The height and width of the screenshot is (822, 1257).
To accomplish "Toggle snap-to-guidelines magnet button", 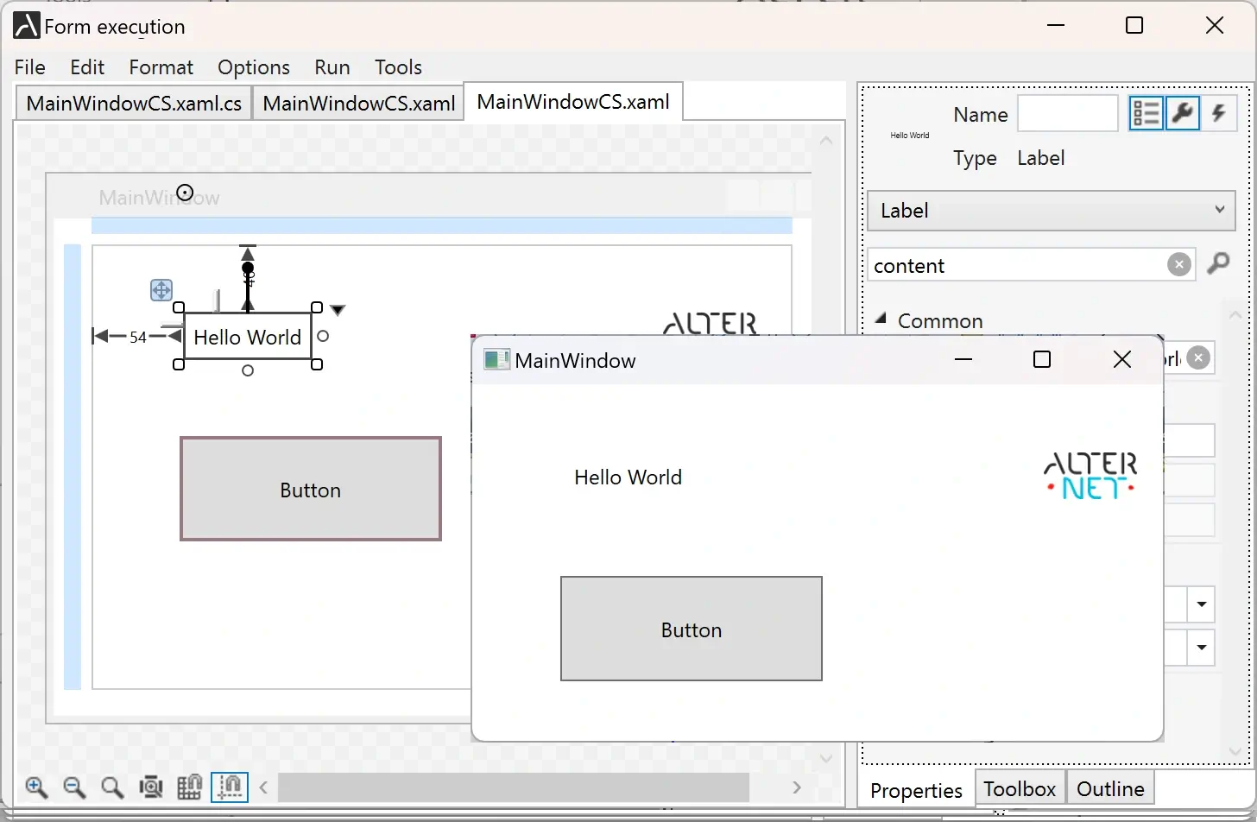I will pyautogui.click(x=229, y=787).
